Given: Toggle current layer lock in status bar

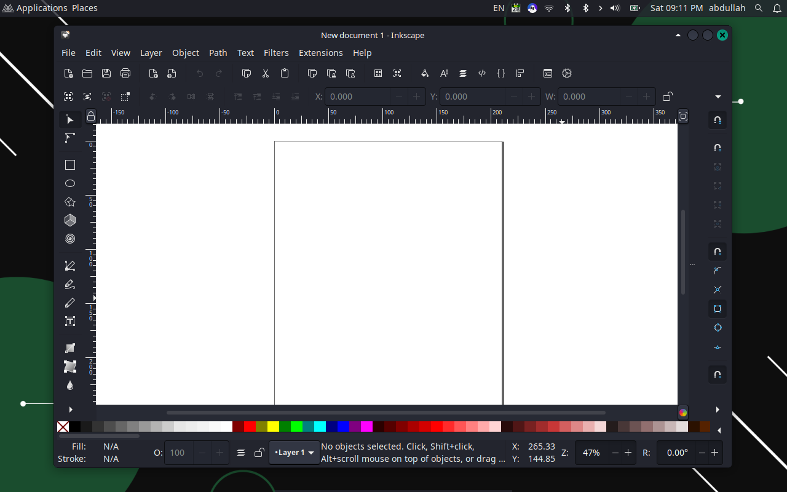Looking at the screenshot, I should [259, 453].
